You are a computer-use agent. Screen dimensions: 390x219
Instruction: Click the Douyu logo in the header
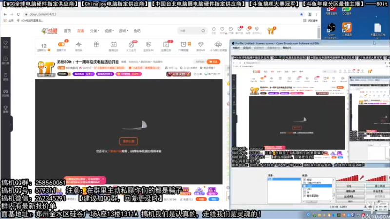[x=49, y=31]
